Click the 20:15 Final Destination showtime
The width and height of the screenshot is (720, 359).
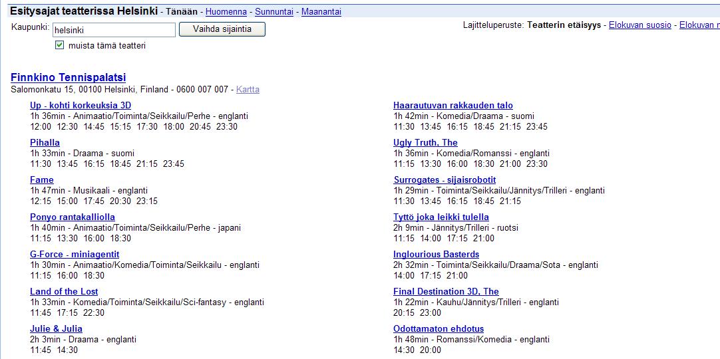tap(404, 312)
